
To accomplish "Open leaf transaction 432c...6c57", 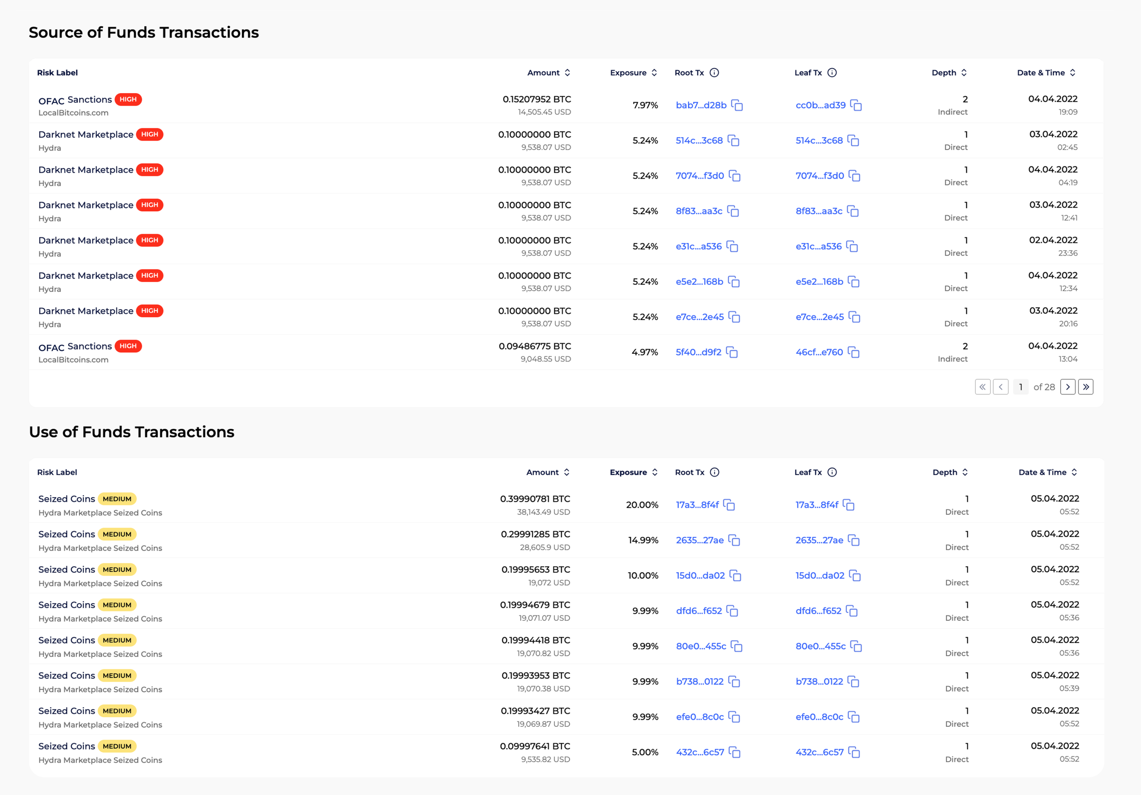I will 820,752.
